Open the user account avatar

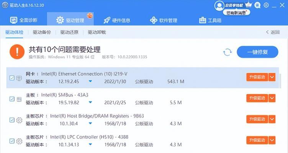219,6
